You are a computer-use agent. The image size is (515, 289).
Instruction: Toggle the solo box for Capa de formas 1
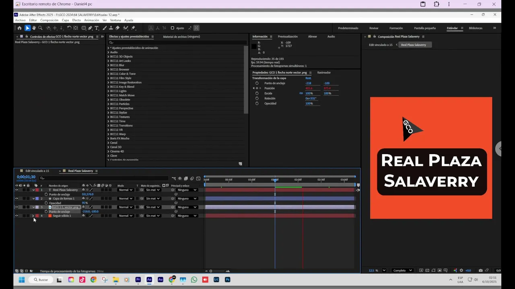click(x=24, y=199)
